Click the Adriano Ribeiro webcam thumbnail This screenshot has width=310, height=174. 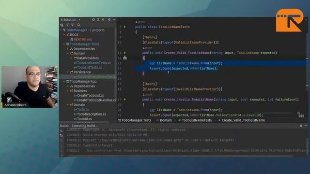coord(30,87)
